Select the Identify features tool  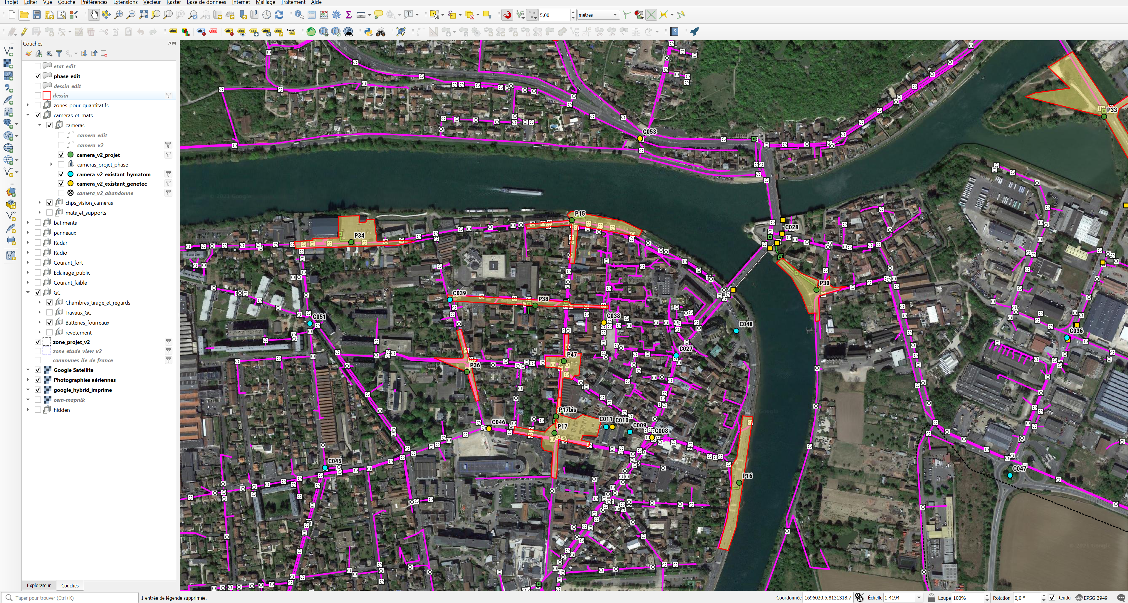point(299,15)
